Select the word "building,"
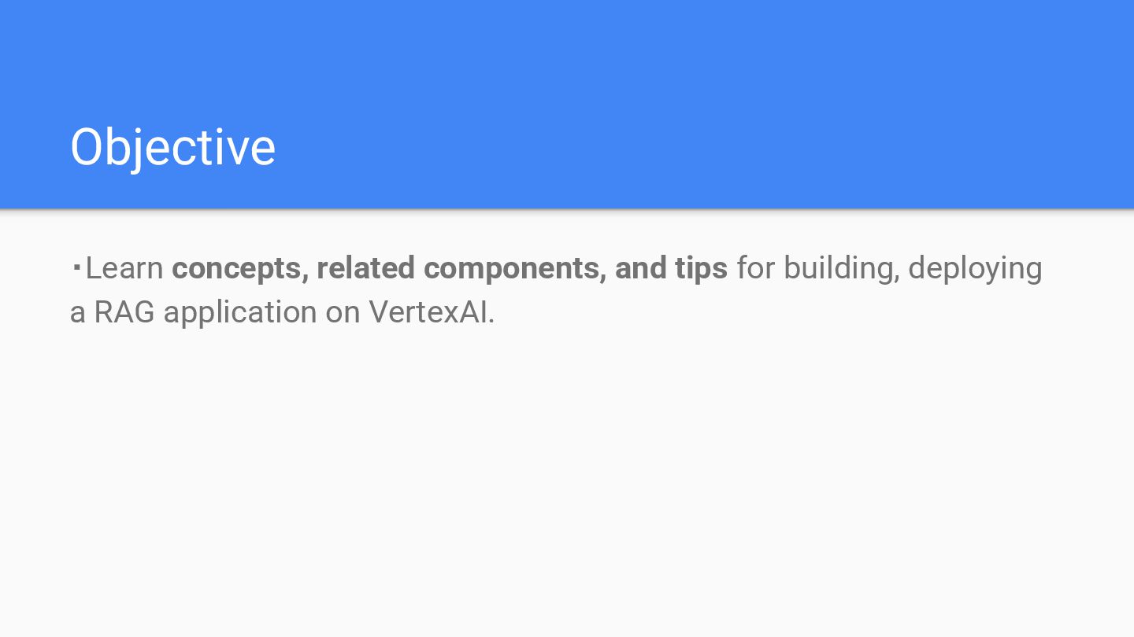 841,268
